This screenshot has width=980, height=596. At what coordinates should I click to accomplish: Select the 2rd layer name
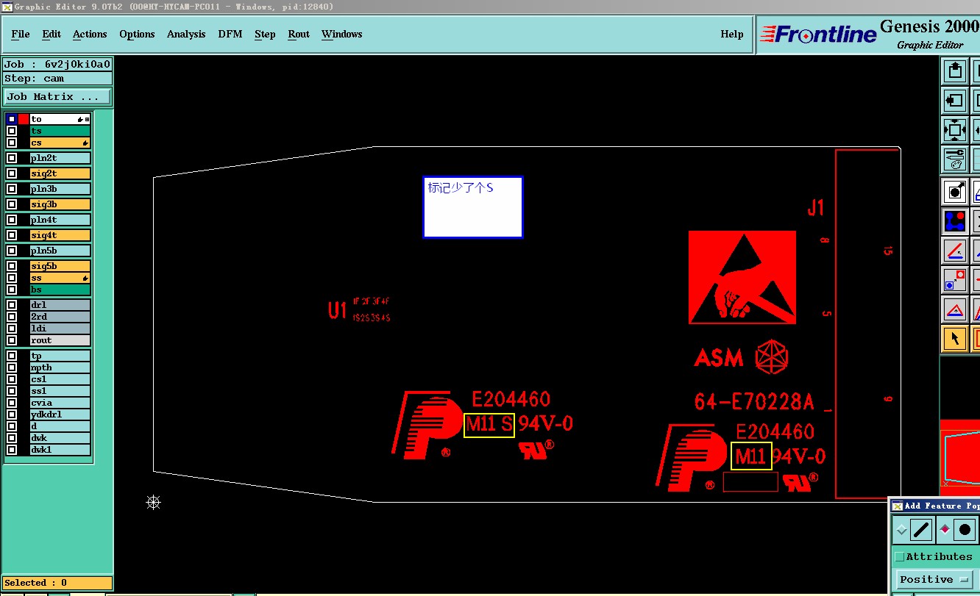[60, 317]
